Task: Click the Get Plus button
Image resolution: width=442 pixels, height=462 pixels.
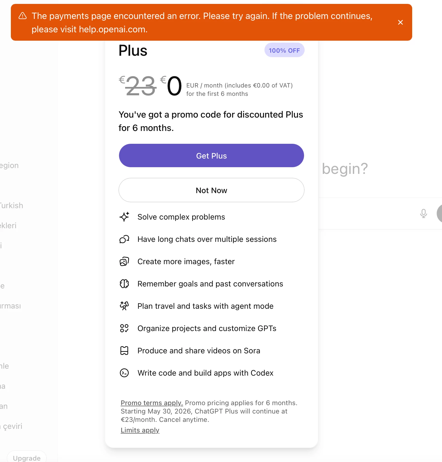Action: tap(211, 155)
